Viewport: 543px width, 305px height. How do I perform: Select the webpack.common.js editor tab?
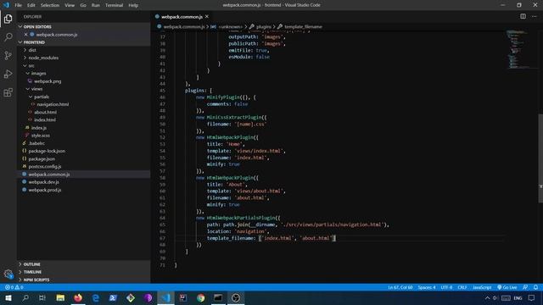pos(182,17)
